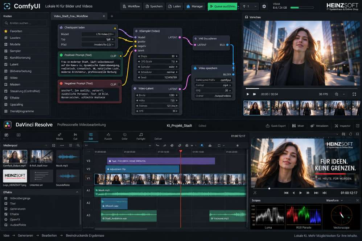Select the Voiceover.mp3 clip on A3
The height and width of the screenshot is (241, 362).
[228, 216]
